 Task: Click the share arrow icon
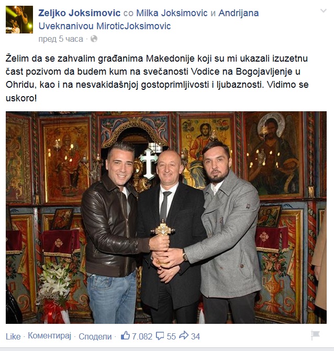pos(184,335)
